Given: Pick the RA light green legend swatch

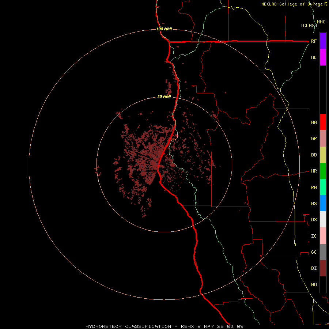Looking at the screenshot, I should [323, 187].
